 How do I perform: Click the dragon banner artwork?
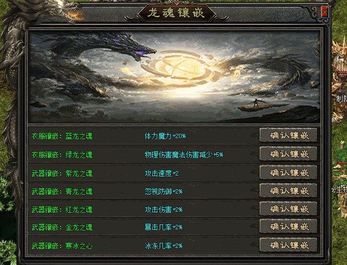coord(174,76)
